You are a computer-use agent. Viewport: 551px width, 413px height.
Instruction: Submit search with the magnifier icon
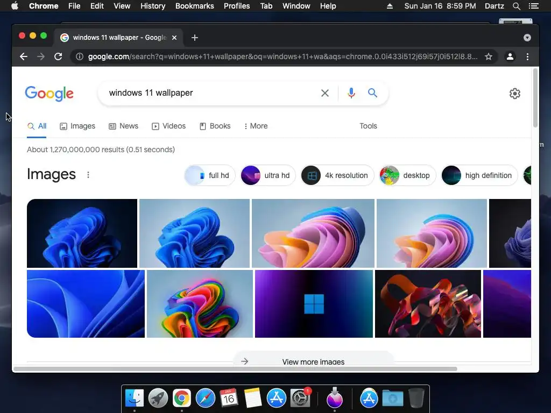[x=372, y=92]
